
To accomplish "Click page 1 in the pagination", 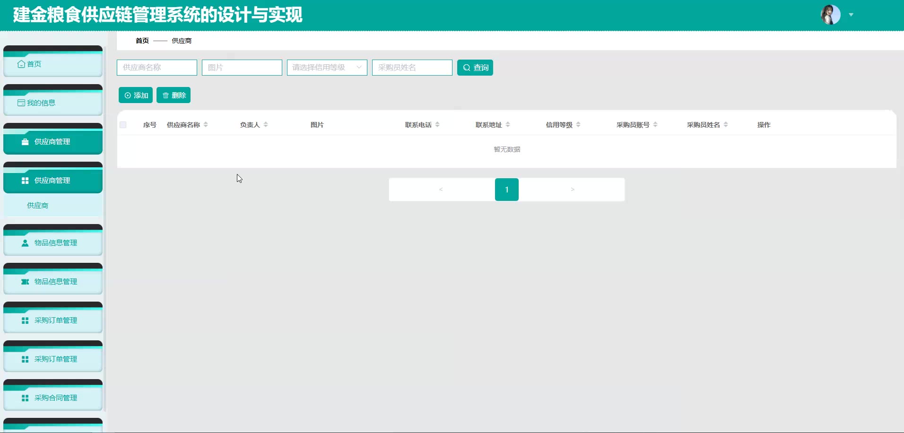I will point(506,190).
